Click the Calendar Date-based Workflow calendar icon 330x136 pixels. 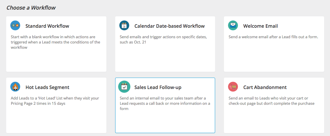pos(124,25)
